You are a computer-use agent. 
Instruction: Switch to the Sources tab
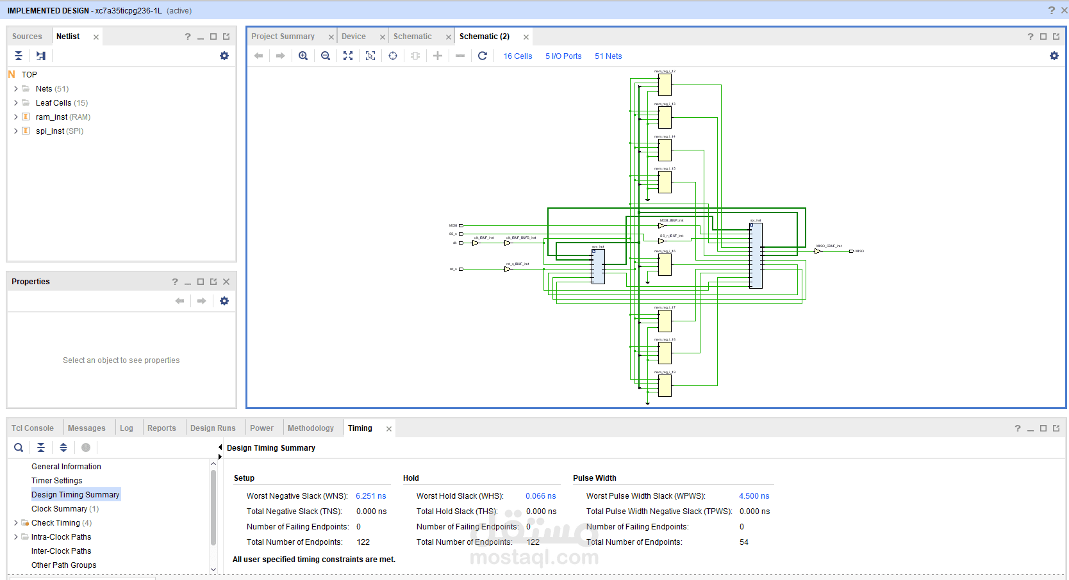tap(27, 36)
